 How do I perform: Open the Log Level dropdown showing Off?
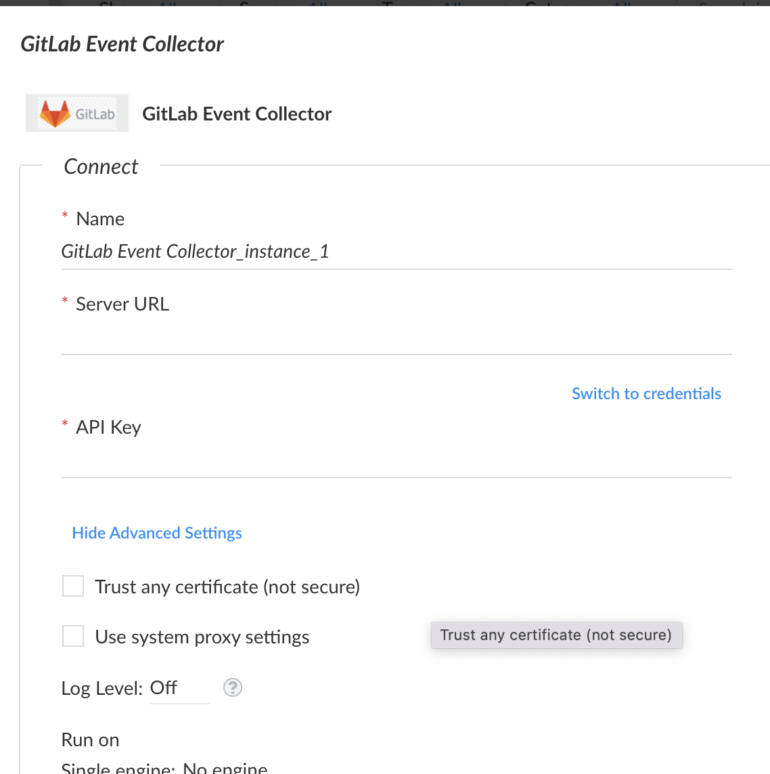pos(179,688)
